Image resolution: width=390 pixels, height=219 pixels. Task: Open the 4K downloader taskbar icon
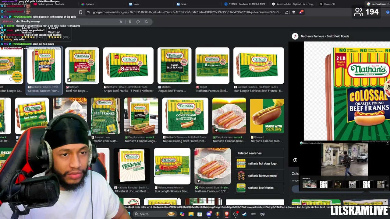[x=262, y=214]
